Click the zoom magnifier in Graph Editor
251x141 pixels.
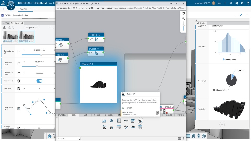coord(183,18)
